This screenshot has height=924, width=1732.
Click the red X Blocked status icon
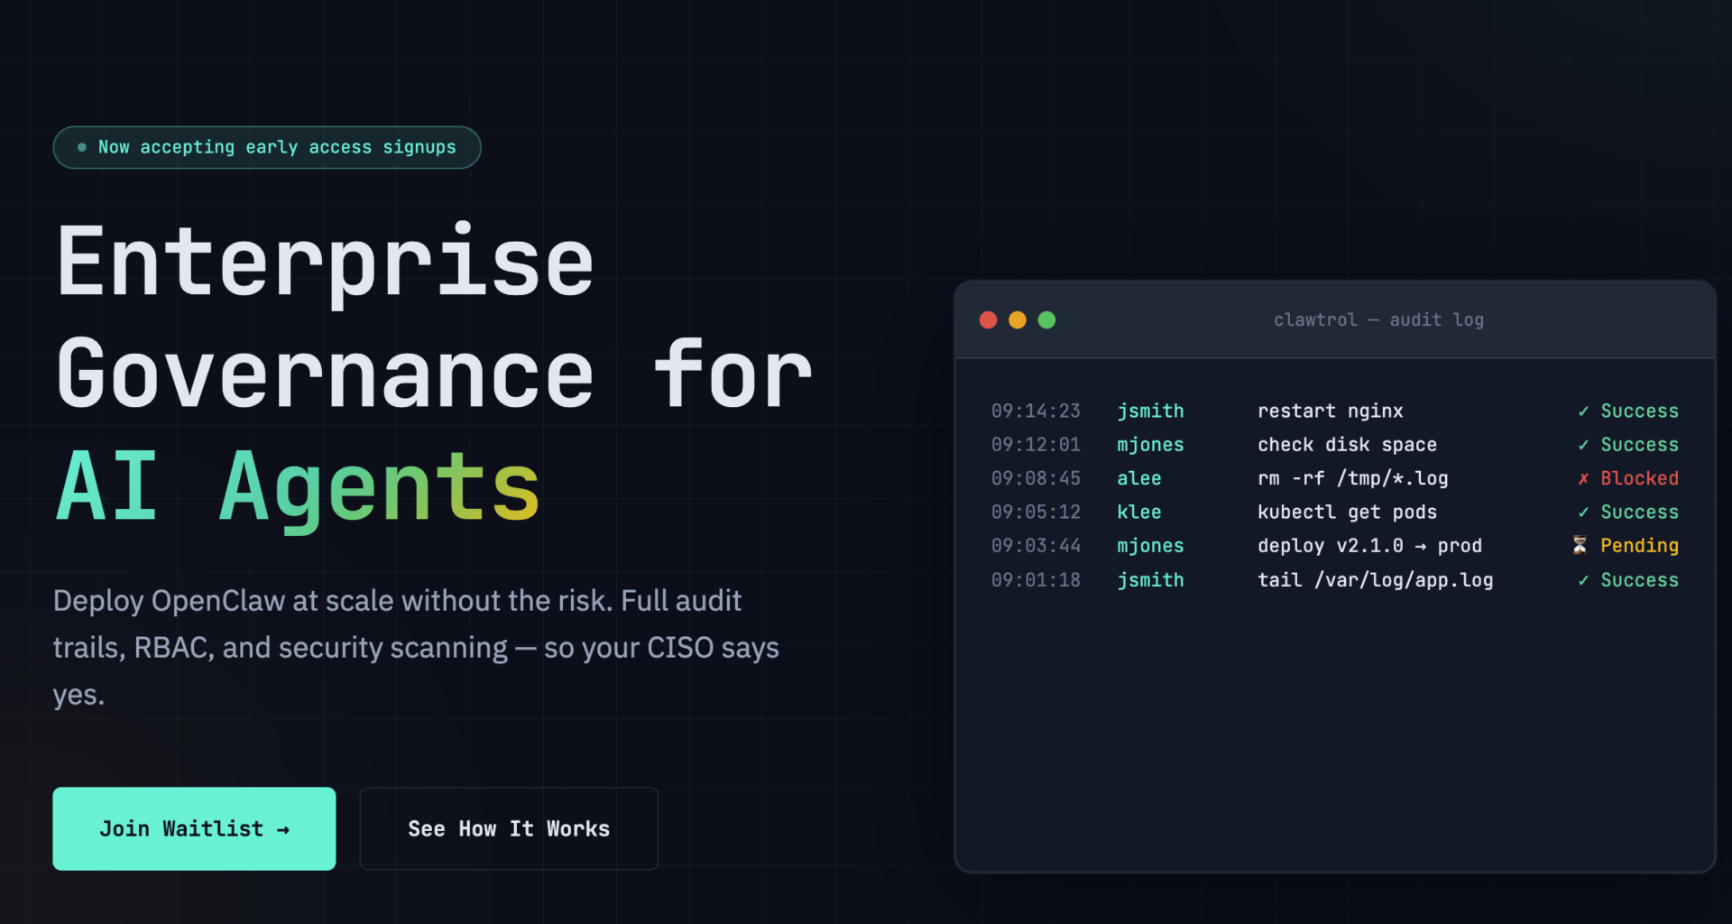pos(1583,478)
